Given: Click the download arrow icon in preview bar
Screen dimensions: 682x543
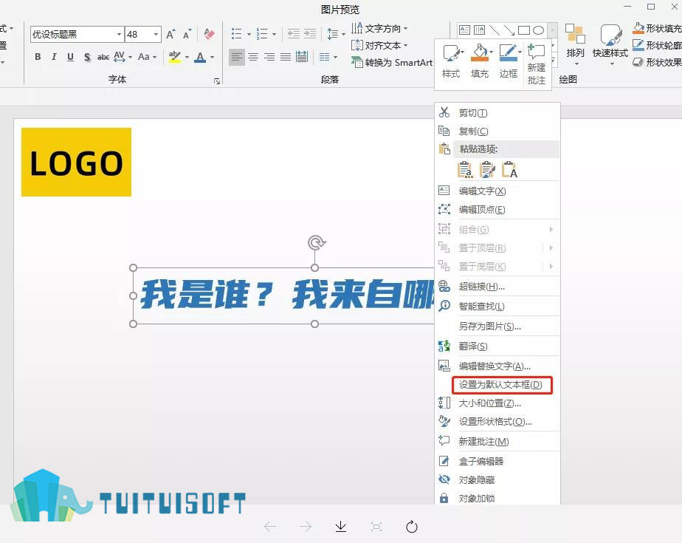Looking at the screenshot, I should pos(341,527).
